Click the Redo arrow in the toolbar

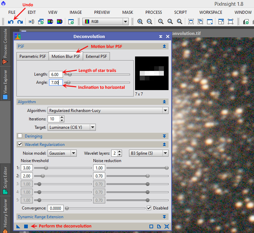(x=20, y=22)
